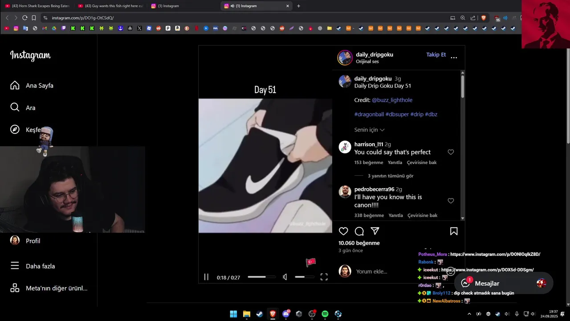
Task: Open daily_dripgoku profile from post header
Action: point(375,54)
